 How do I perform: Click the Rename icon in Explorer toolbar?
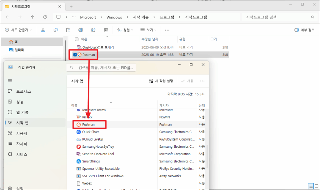pyautogui.click(x=81, y=30)
